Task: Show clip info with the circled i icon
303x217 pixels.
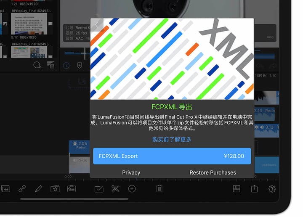Action: coord(66,66)
